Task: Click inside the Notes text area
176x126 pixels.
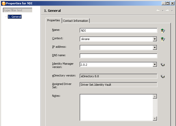Action: [116, 108]
